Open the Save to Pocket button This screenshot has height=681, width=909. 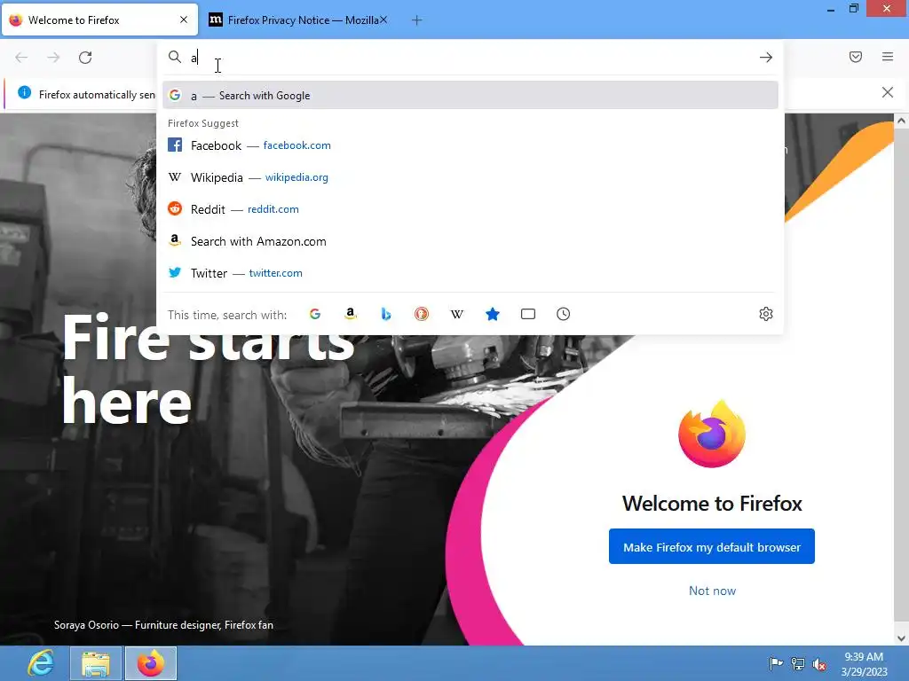point(856,57)
